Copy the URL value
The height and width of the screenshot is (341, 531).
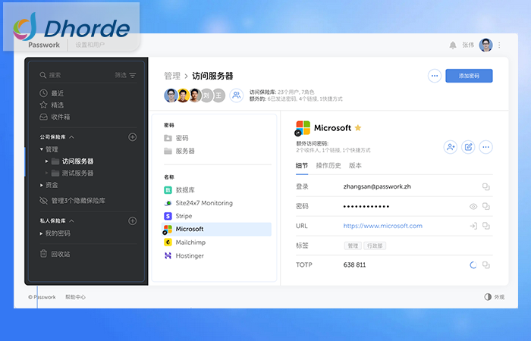(486, 226)
